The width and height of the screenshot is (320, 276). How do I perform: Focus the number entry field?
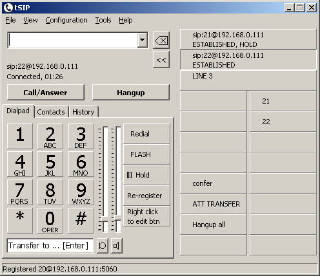pos(73,40)
